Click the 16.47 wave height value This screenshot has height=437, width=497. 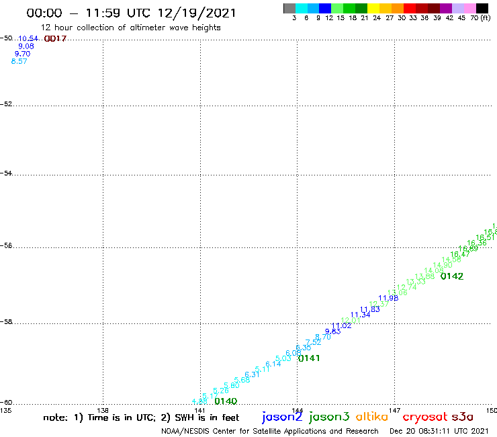(x=460, y=254)
